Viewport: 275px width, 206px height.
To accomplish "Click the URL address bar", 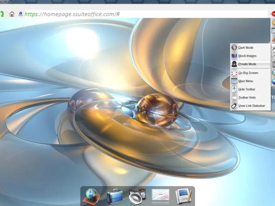I will (x=137, y=14).
